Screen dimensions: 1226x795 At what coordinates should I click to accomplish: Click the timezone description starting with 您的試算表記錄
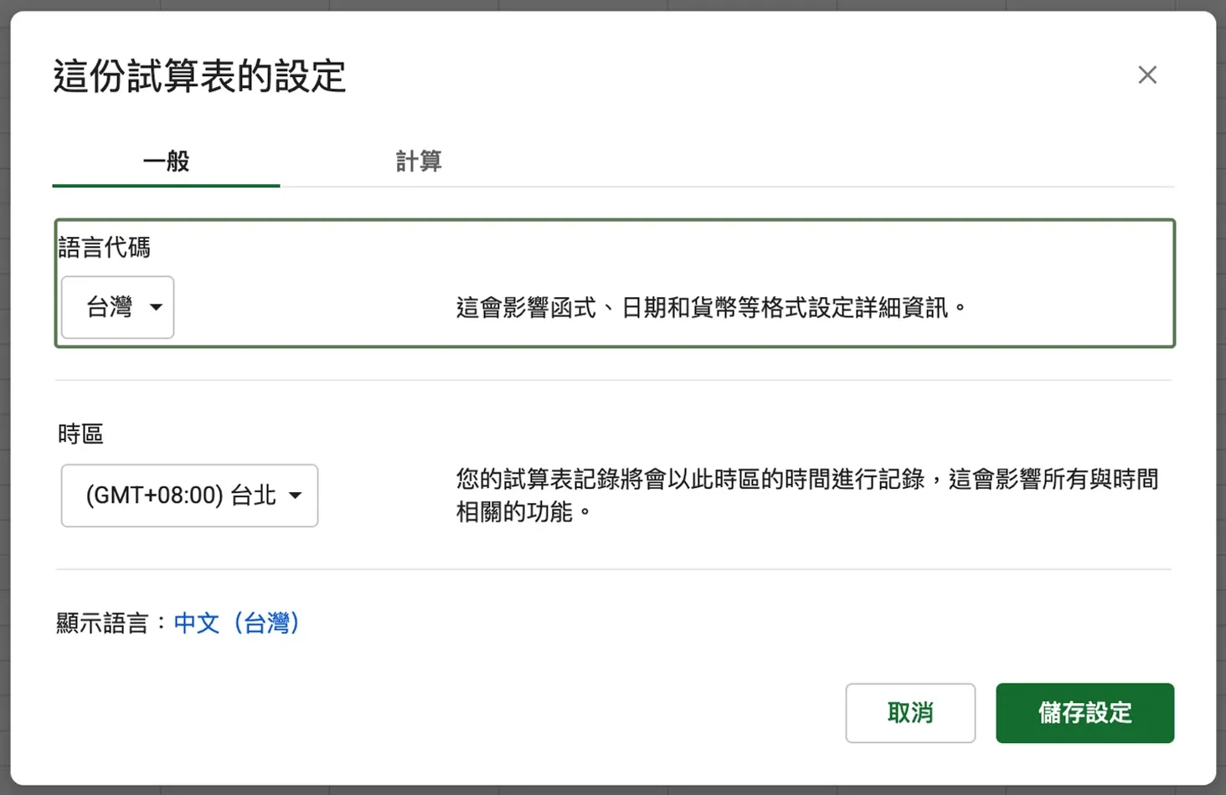pos(807,495)
